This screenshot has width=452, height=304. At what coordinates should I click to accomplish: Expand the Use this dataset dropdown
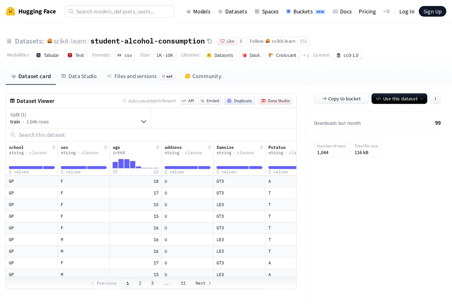click(x=399, y=99)
